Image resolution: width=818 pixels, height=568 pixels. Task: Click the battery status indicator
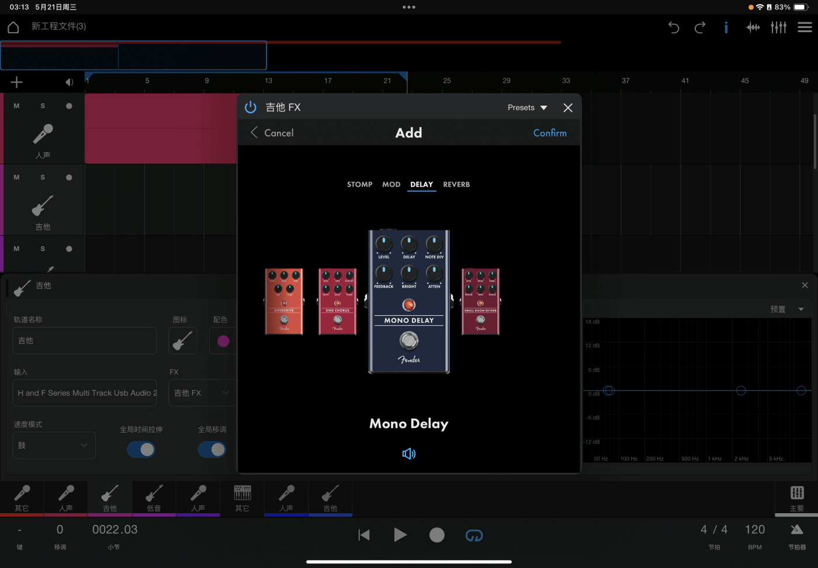[800, 7]
